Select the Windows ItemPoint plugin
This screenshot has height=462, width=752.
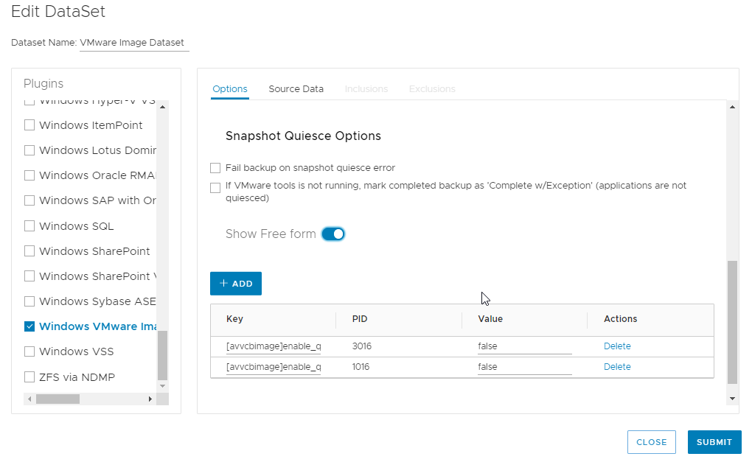click(x=29, y=125)
